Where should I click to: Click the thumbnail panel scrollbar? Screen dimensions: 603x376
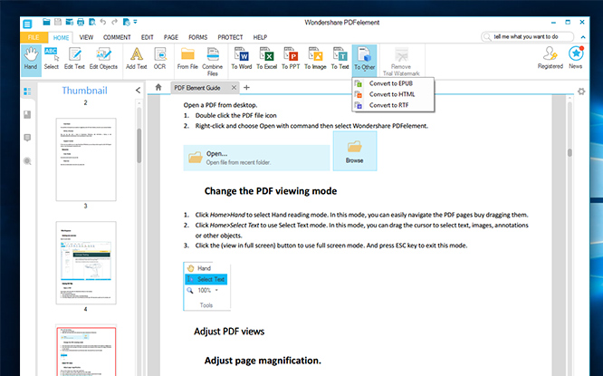(x=139, y=146)
